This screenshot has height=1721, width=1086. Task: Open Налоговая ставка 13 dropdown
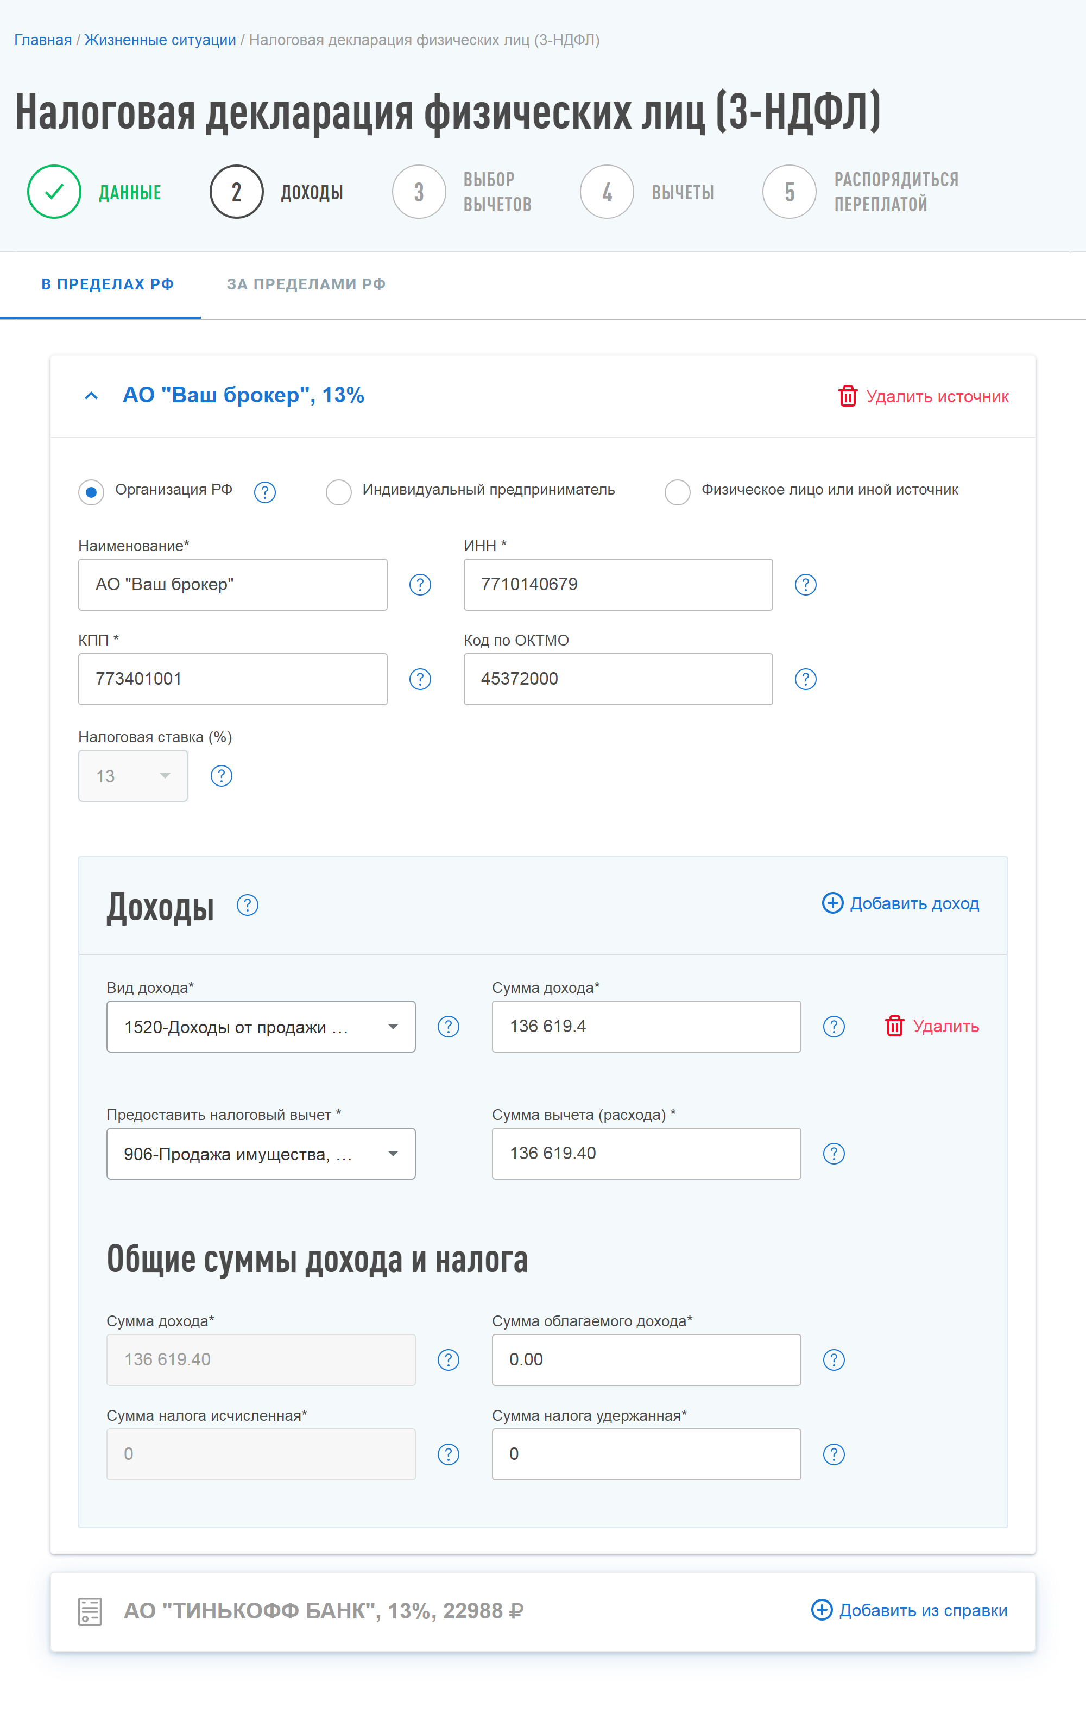[x=133, y=775]
